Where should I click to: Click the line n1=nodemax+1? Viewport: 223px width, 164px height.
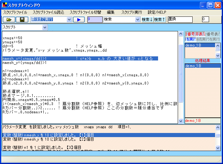tap(16, 71)
